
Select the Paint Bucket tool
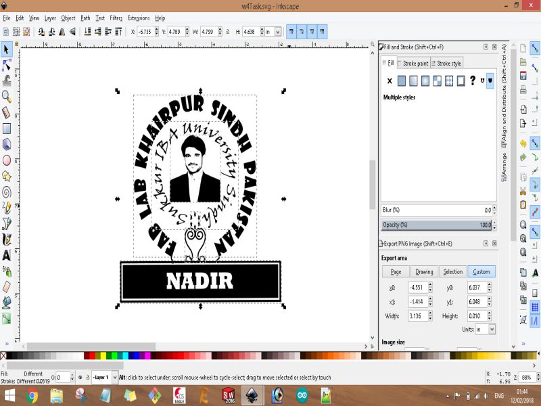[7, 302]
